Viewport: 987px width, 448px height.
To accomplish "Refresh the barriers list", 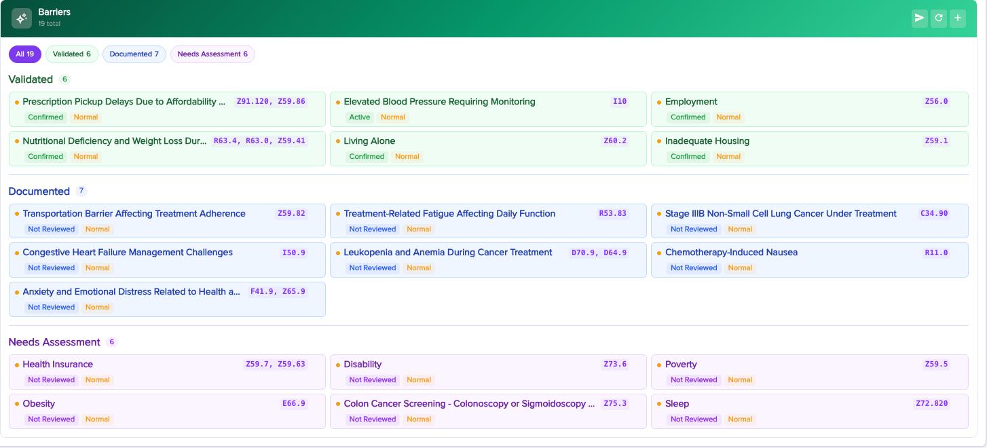I will 939,18.
